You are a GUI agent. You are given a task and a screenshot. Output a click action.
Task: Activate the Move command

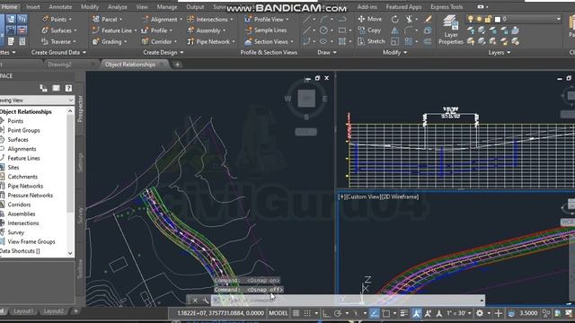(x=369, y=19)
